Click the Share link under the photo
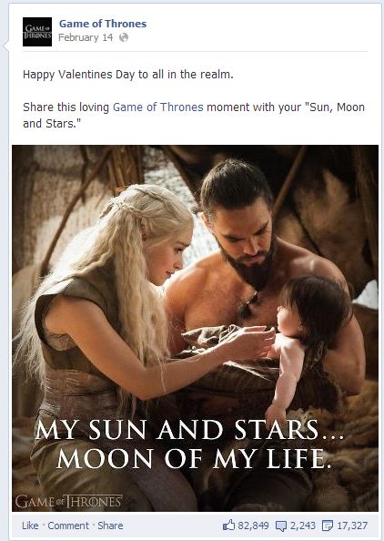 pos(110,526)
